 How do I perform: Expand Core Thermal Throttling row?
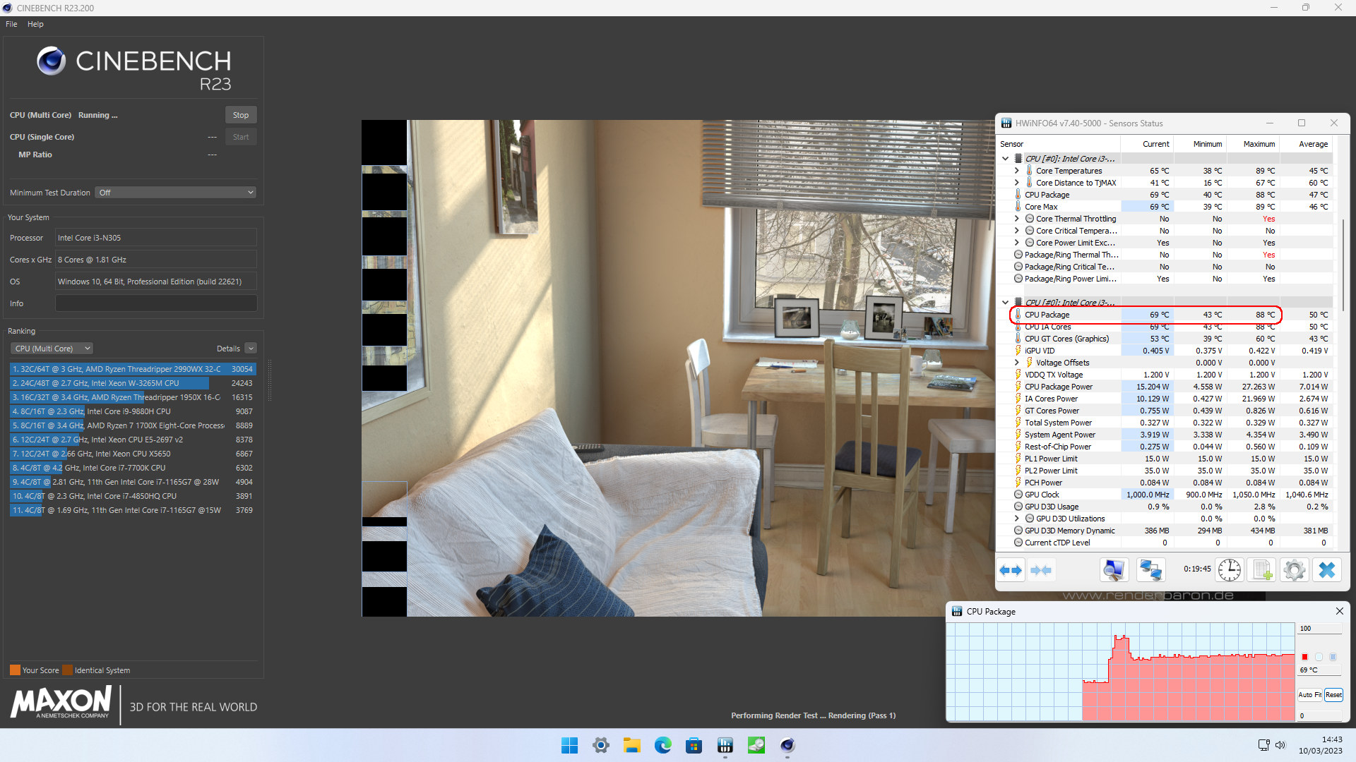(1017, 219)
